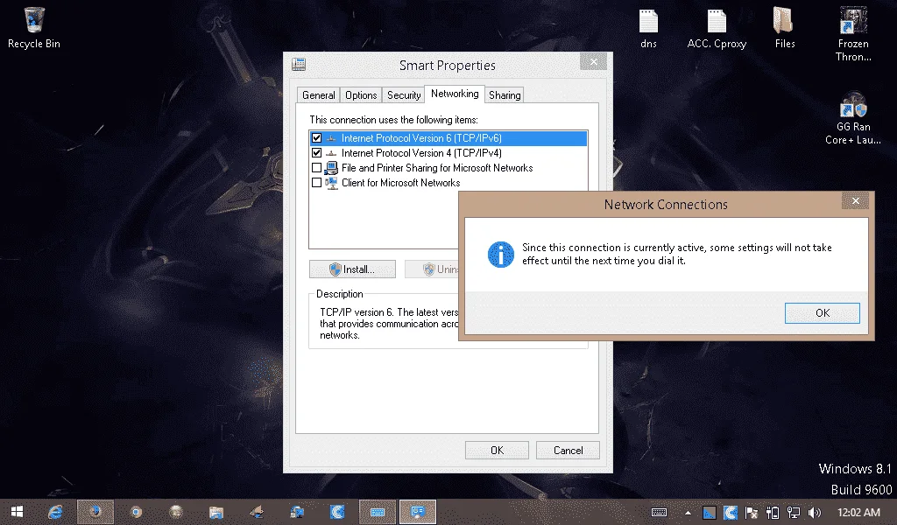Select the GG Ran Core Launcher shortcut
This screenshot has width=897, height=525.
[853, 117]
